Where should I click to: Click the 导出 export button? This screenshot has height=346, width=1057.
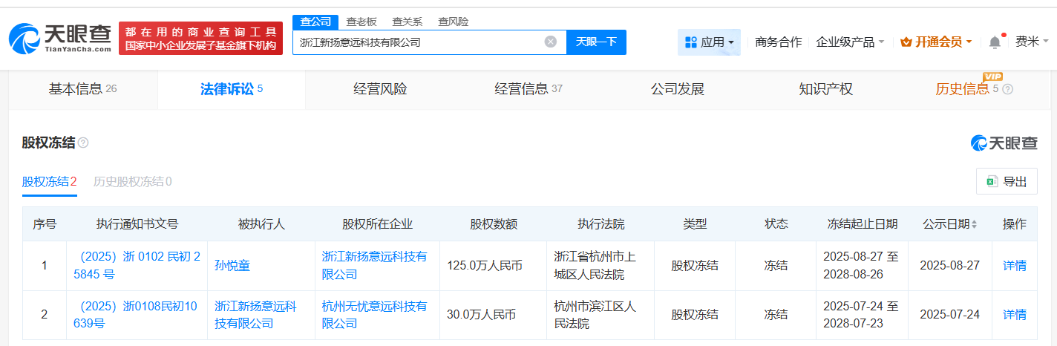tap(1007, 181)
